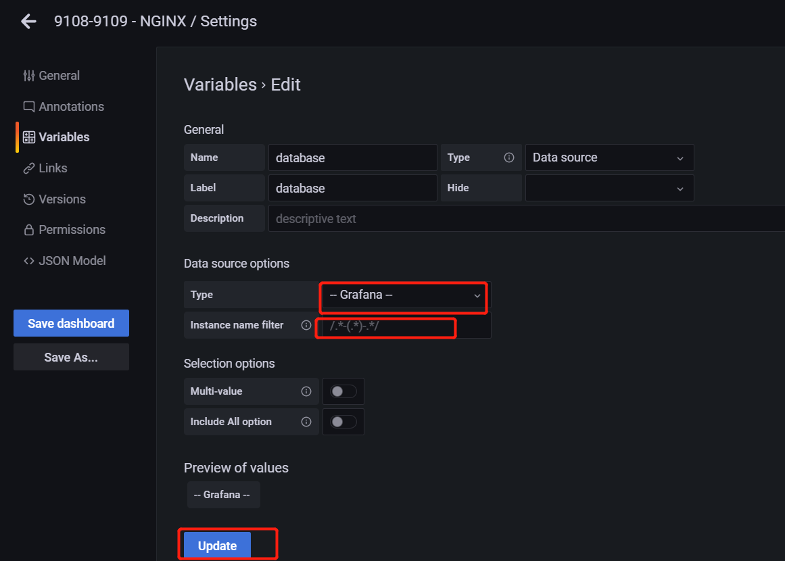
Task: Click the Annotations speech bubble icon
Action: tap(28, 106)
